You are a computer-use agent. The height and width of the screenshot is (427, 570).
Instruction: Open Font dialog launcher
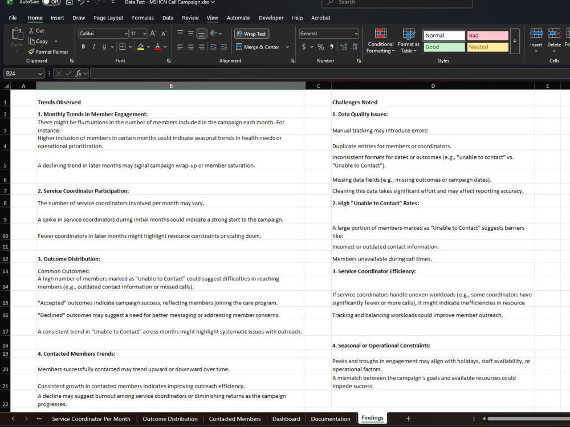[x=169, y=61]
